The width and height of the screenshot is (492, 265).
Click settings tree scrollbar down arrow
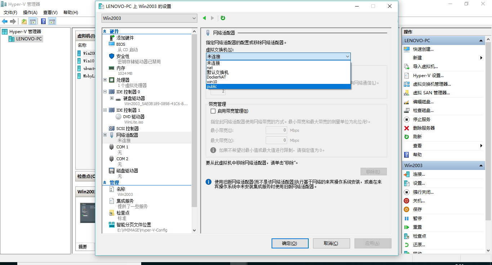[x=194, y=230]
